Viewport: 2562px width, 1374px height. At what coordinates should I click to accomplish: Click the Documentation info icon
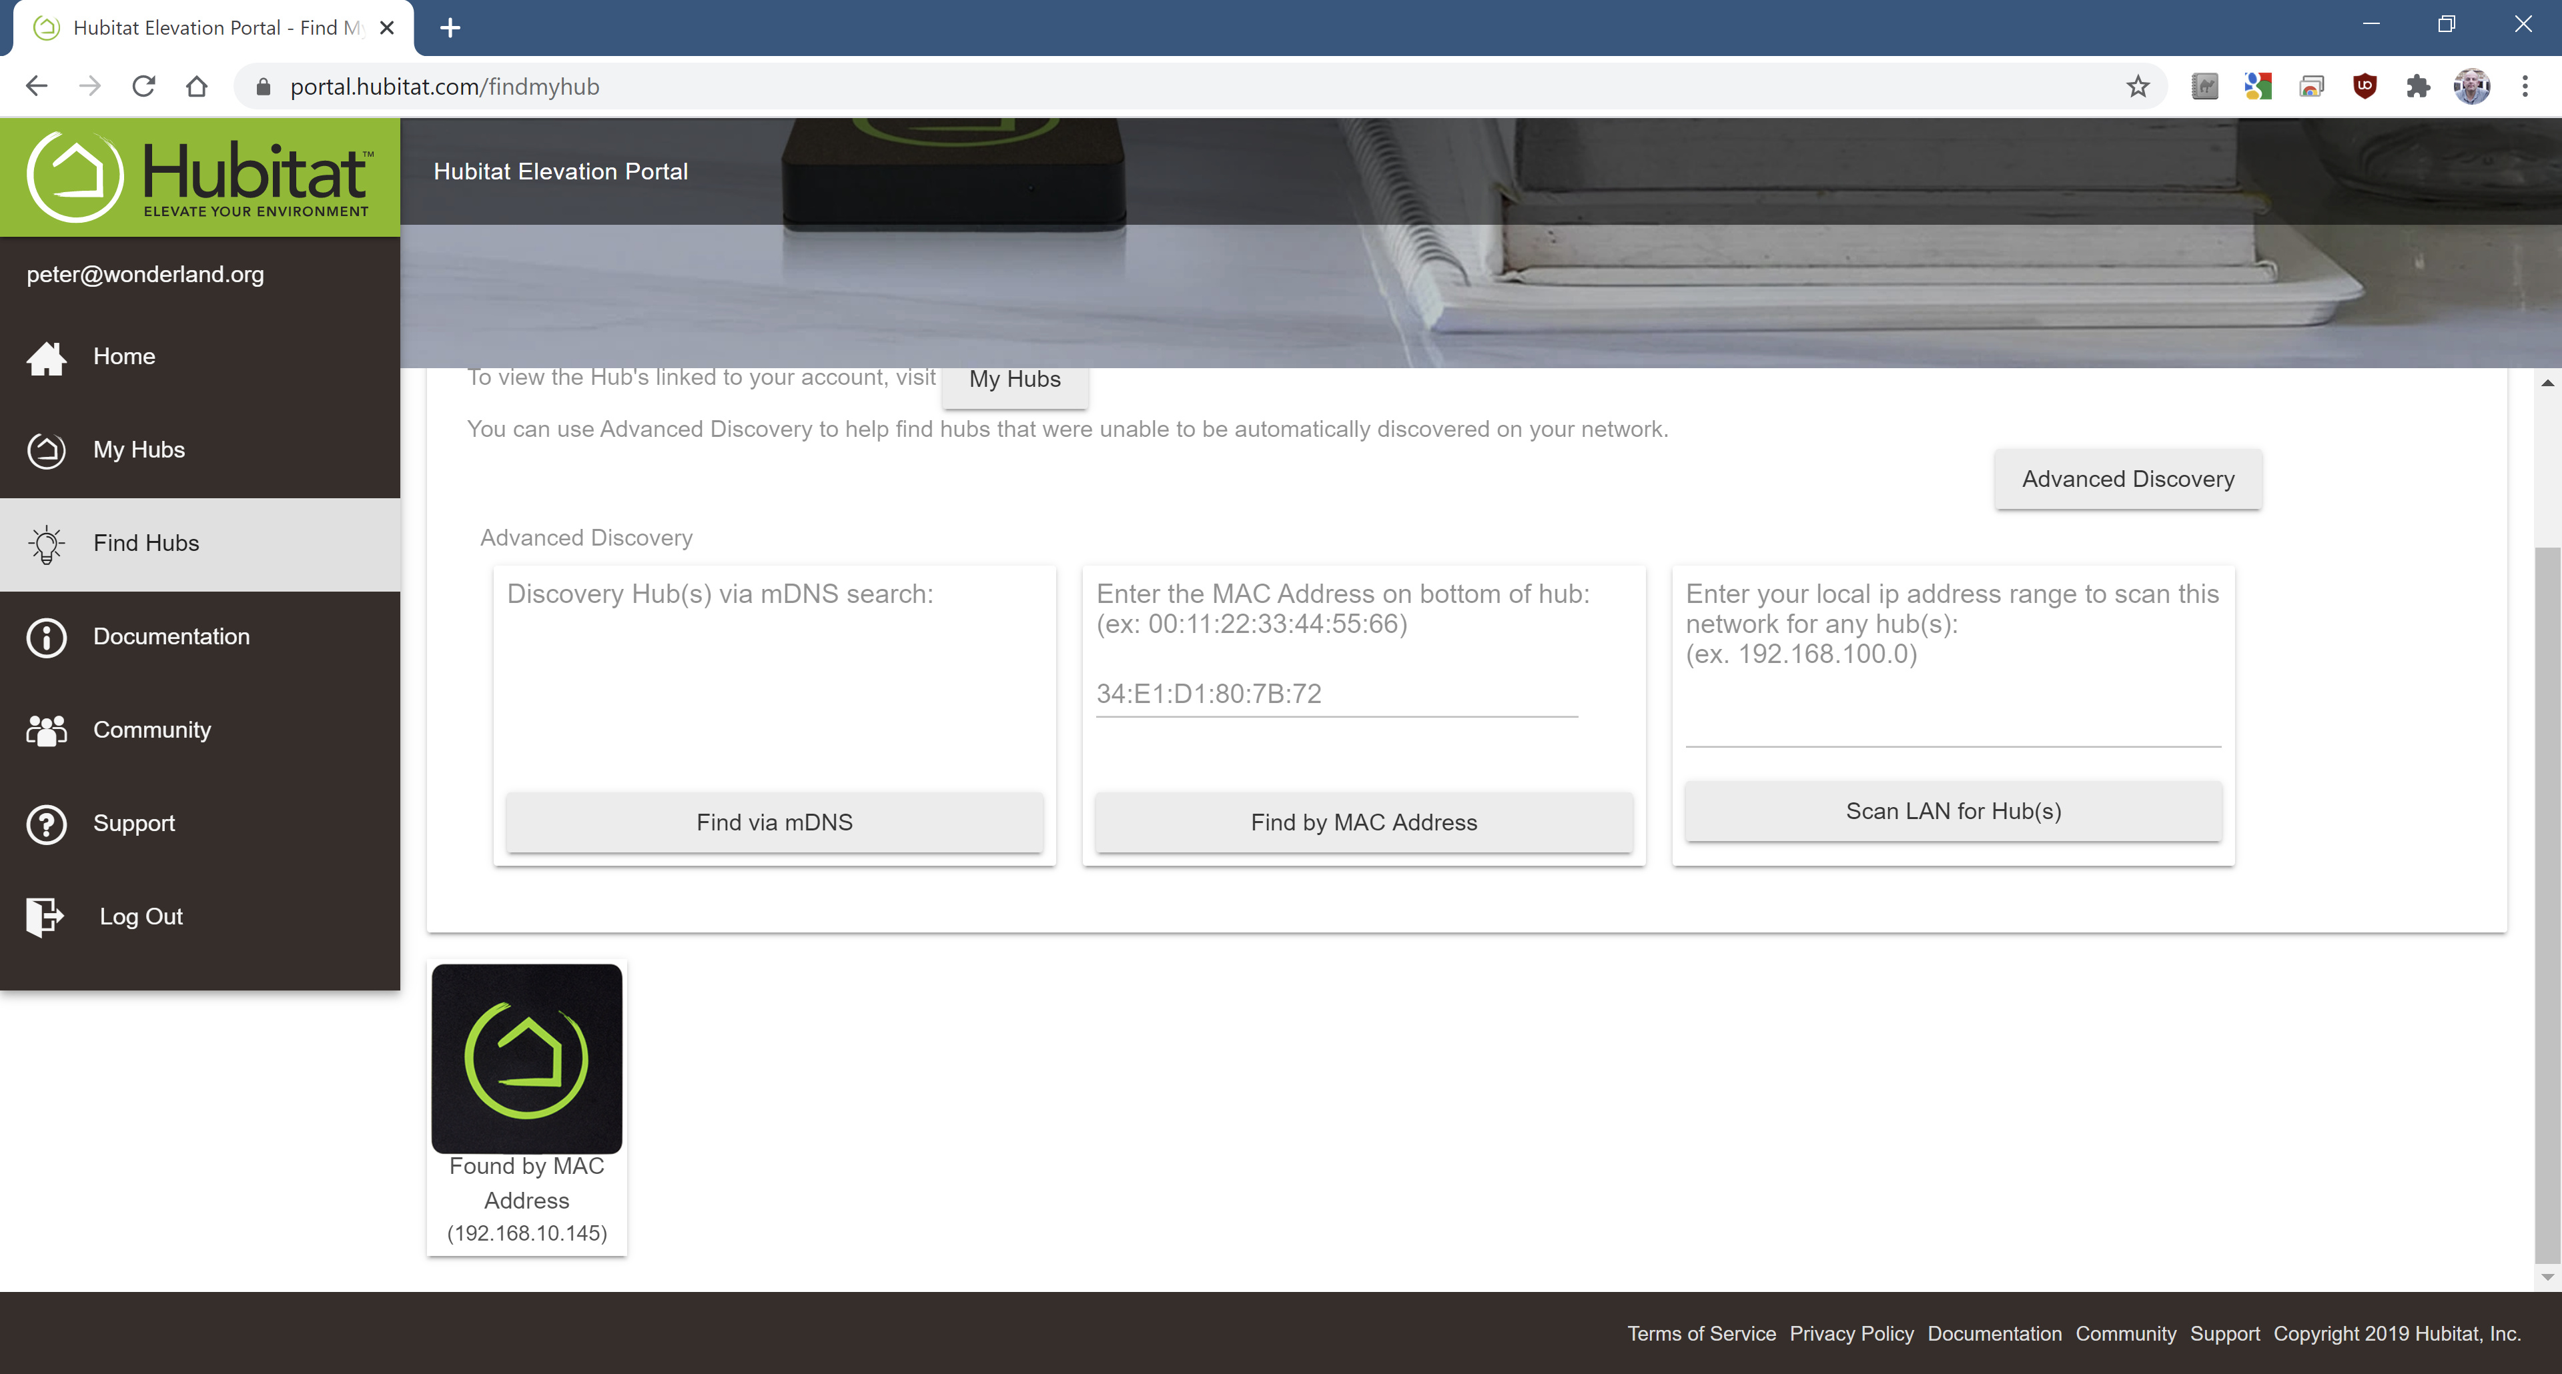(46, 637)
